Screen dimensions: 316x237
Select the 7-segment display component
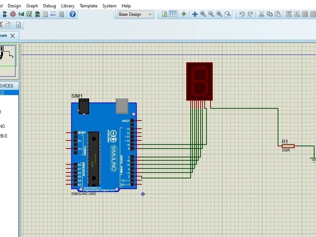[x=199, y=81]
